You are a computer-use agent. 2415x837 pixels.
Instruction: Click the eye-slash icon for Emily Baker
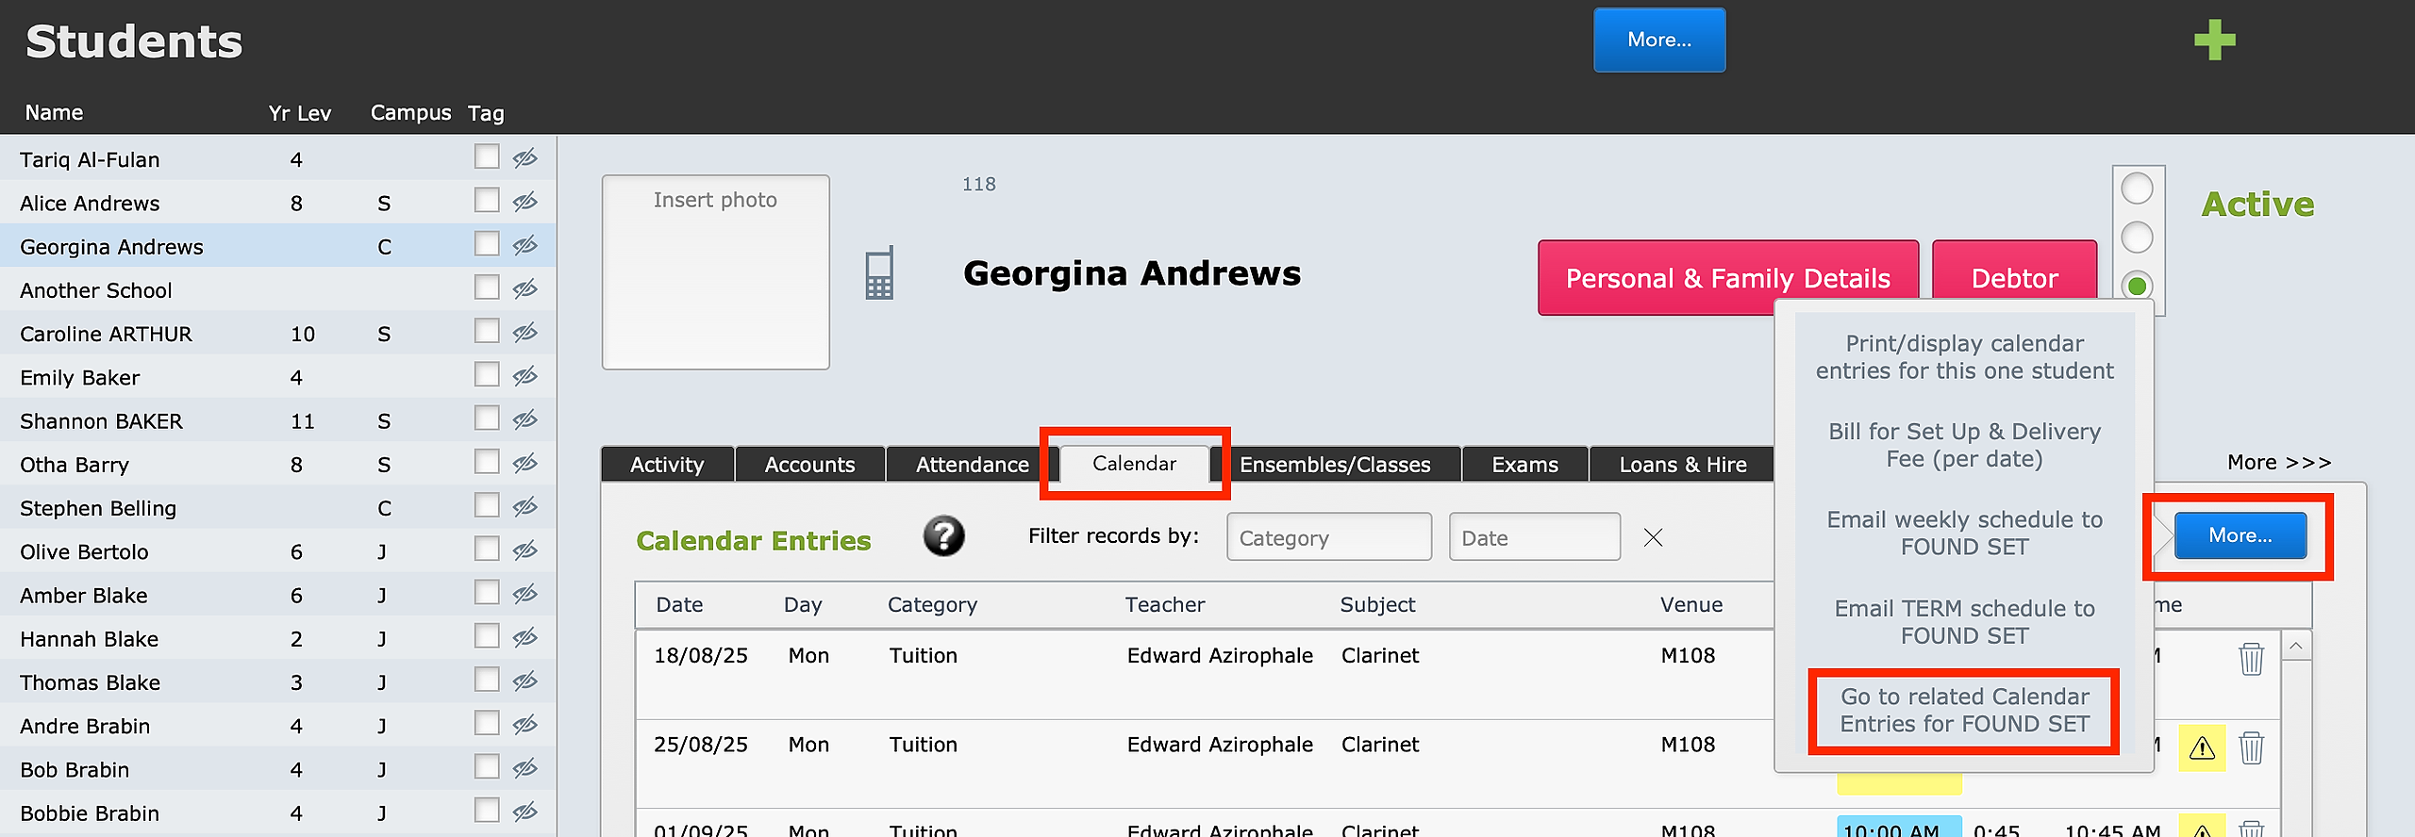525,375
